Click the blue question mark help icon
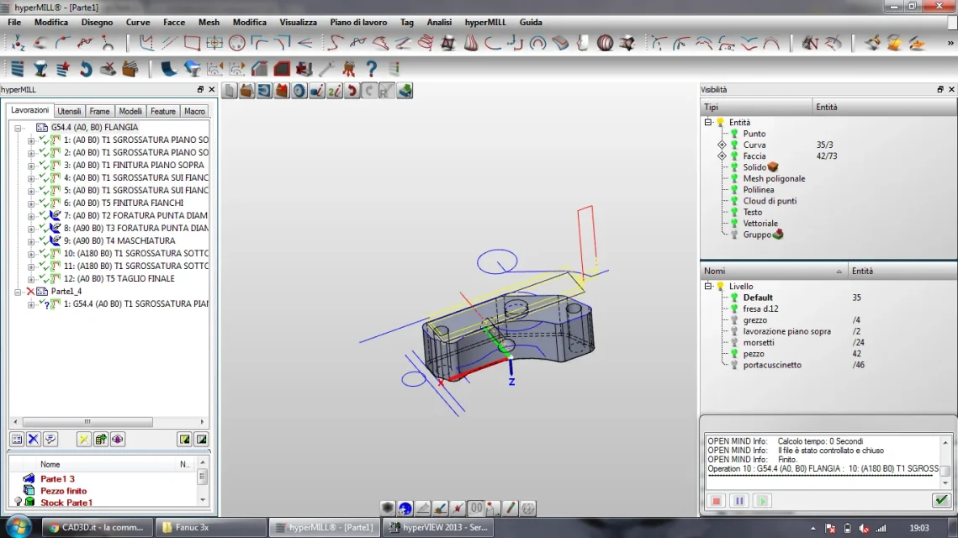 click(x=372, y=68)
